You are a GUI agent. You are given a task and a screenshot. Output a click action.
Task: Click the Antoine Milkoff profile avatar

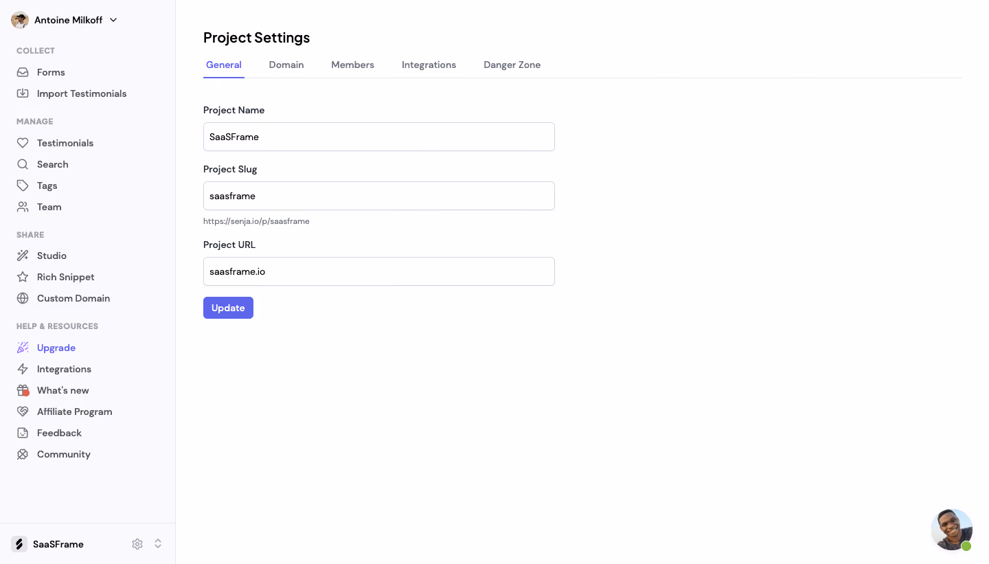point(20,20)
